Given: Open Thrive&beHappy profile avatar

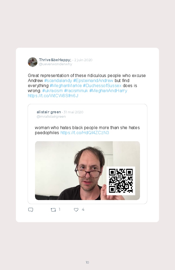Looking at the screenshot, I should coord(33,62).
